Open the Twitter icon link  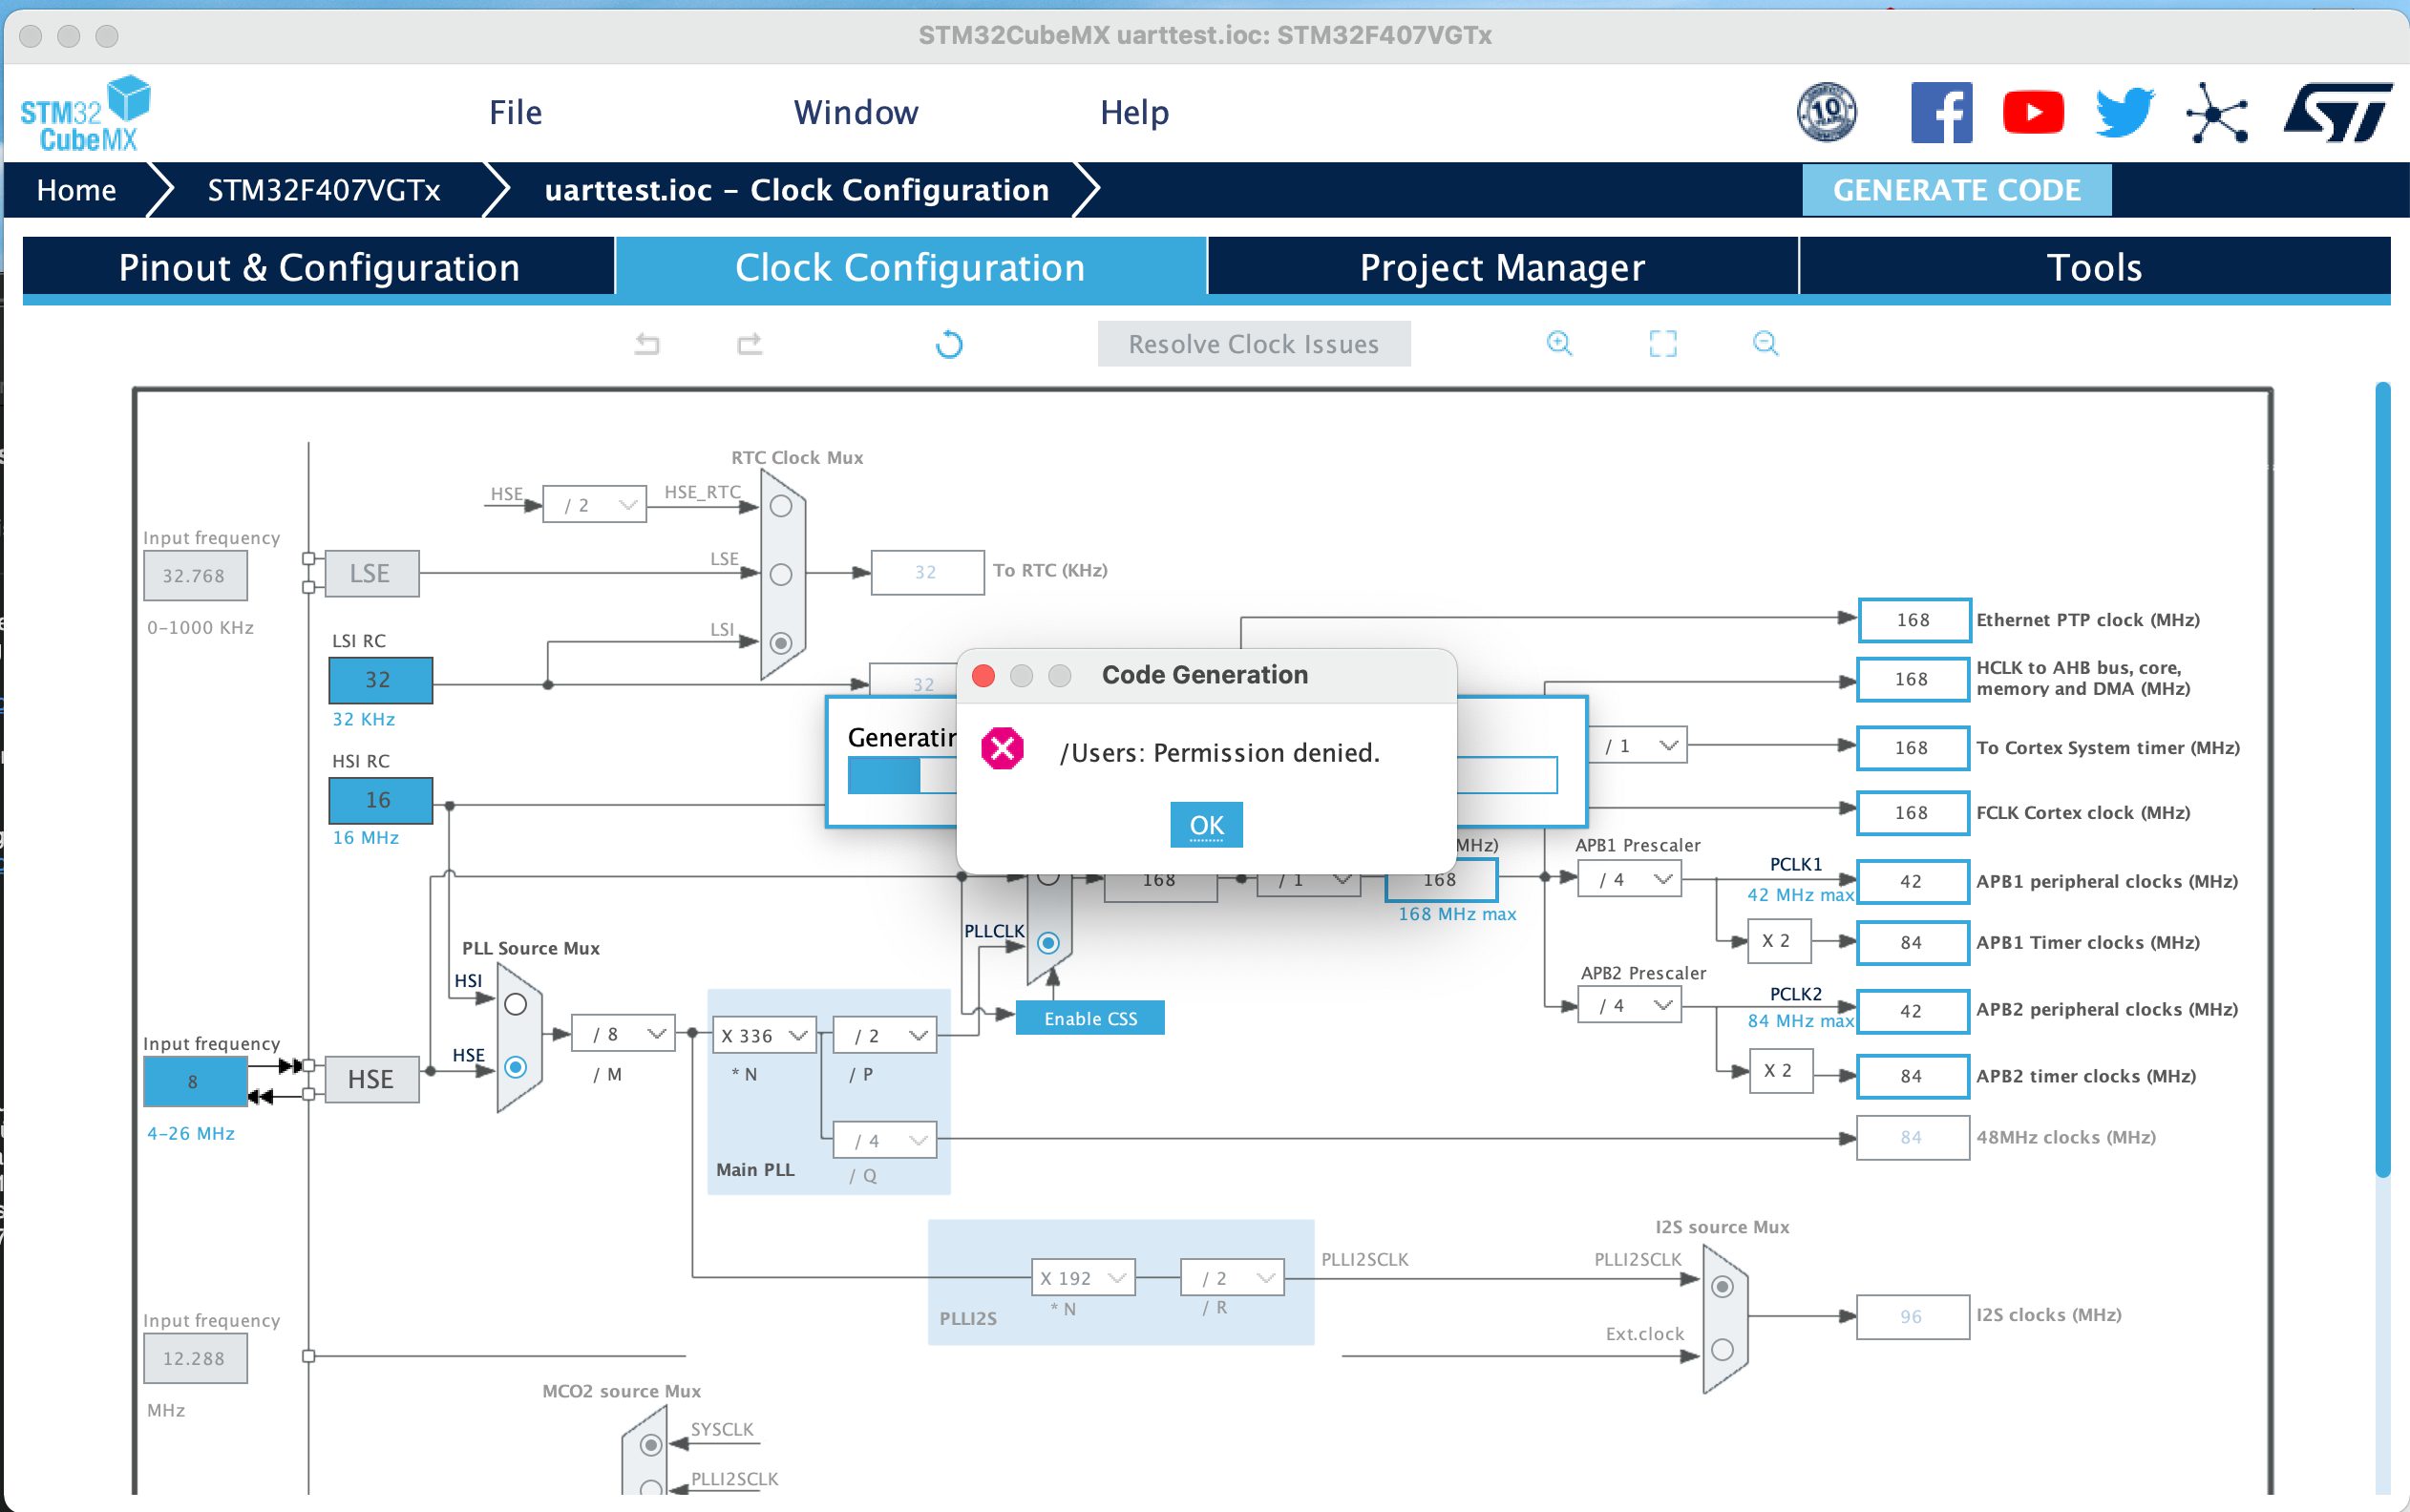2125,112
